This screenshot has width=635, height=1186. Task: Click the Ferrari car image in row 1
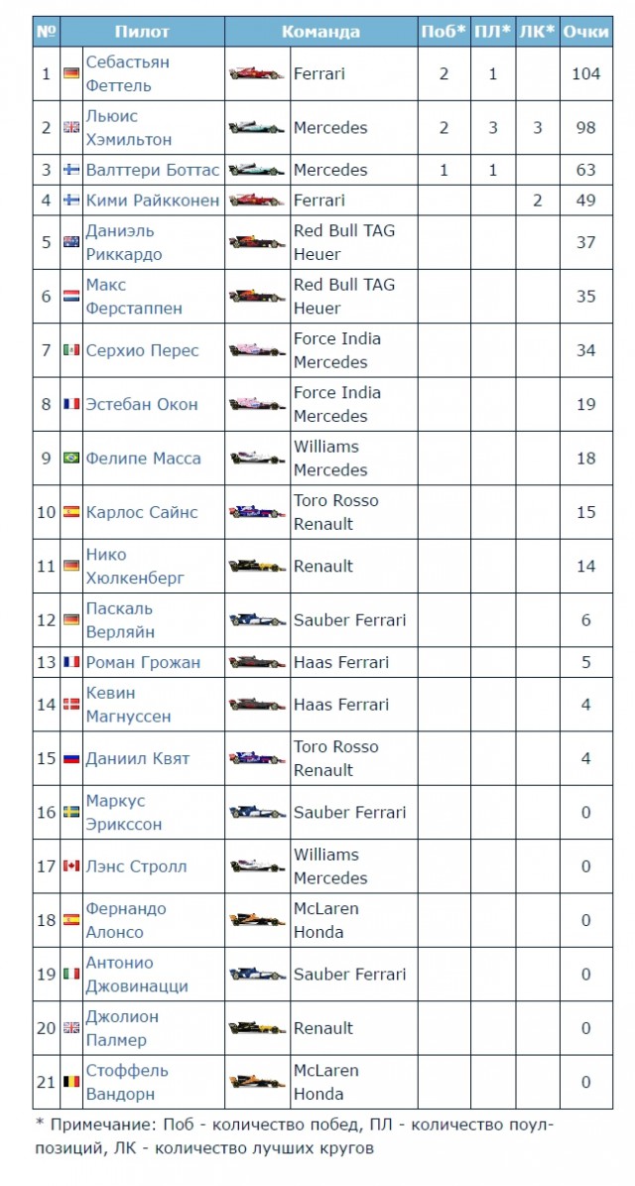[257, 73]
